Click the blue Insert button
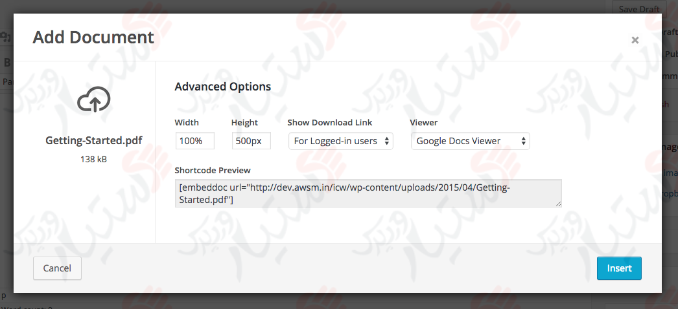Image resolution: width=678 pixels, height=309 pixels. tap(619, 268)
